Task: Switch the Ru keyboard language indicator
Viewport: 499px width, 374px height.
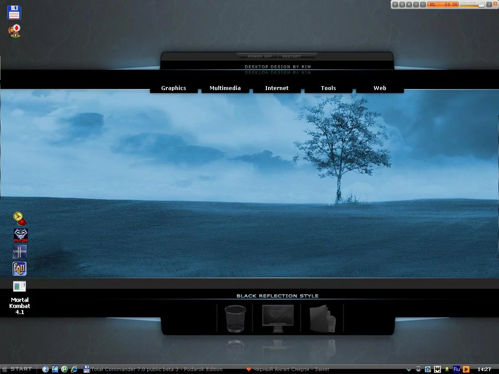Action: (x=457, y=369)
